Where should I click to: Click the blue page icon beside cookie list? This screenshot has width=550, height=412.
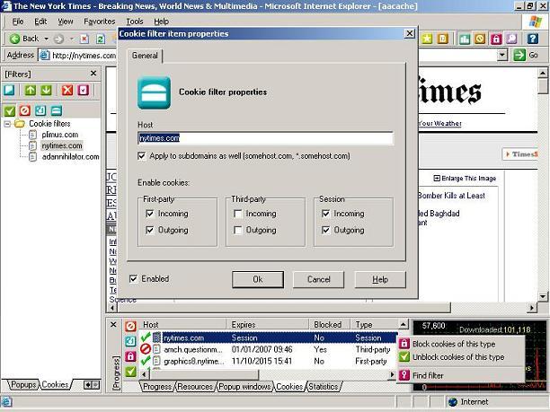(130, 341)
